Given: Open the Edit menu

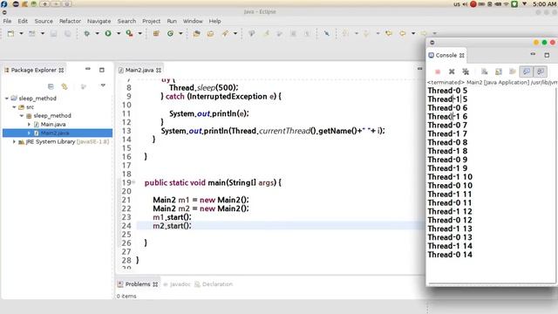Looking at the screenshot, I should (23, 21).
